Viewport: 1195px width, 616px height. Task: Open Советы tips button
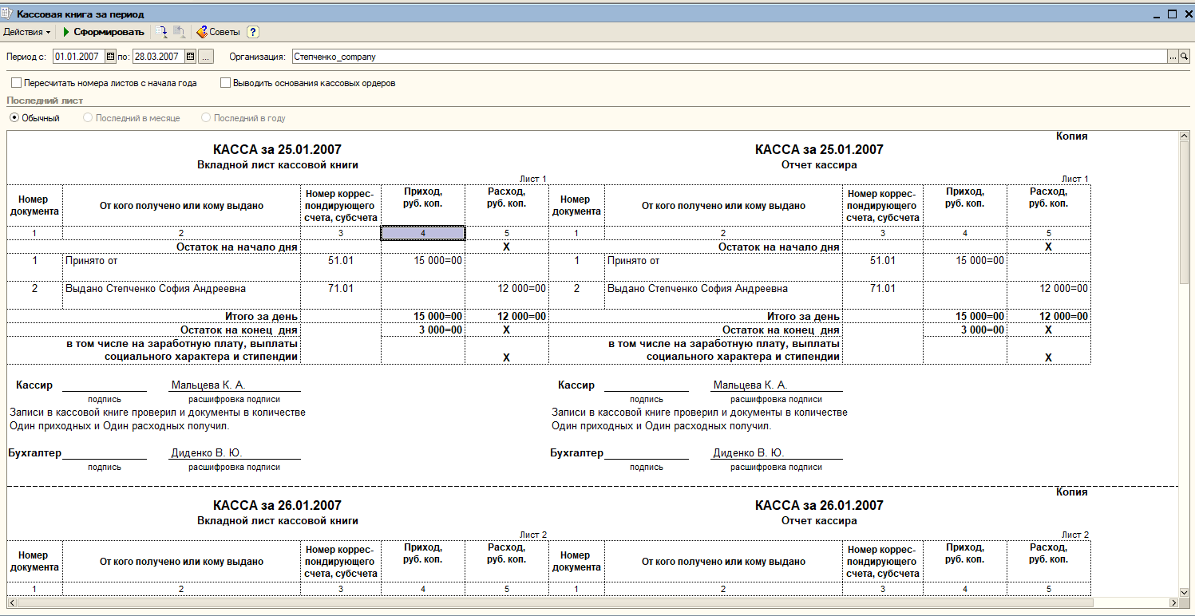tap(217, 32)
